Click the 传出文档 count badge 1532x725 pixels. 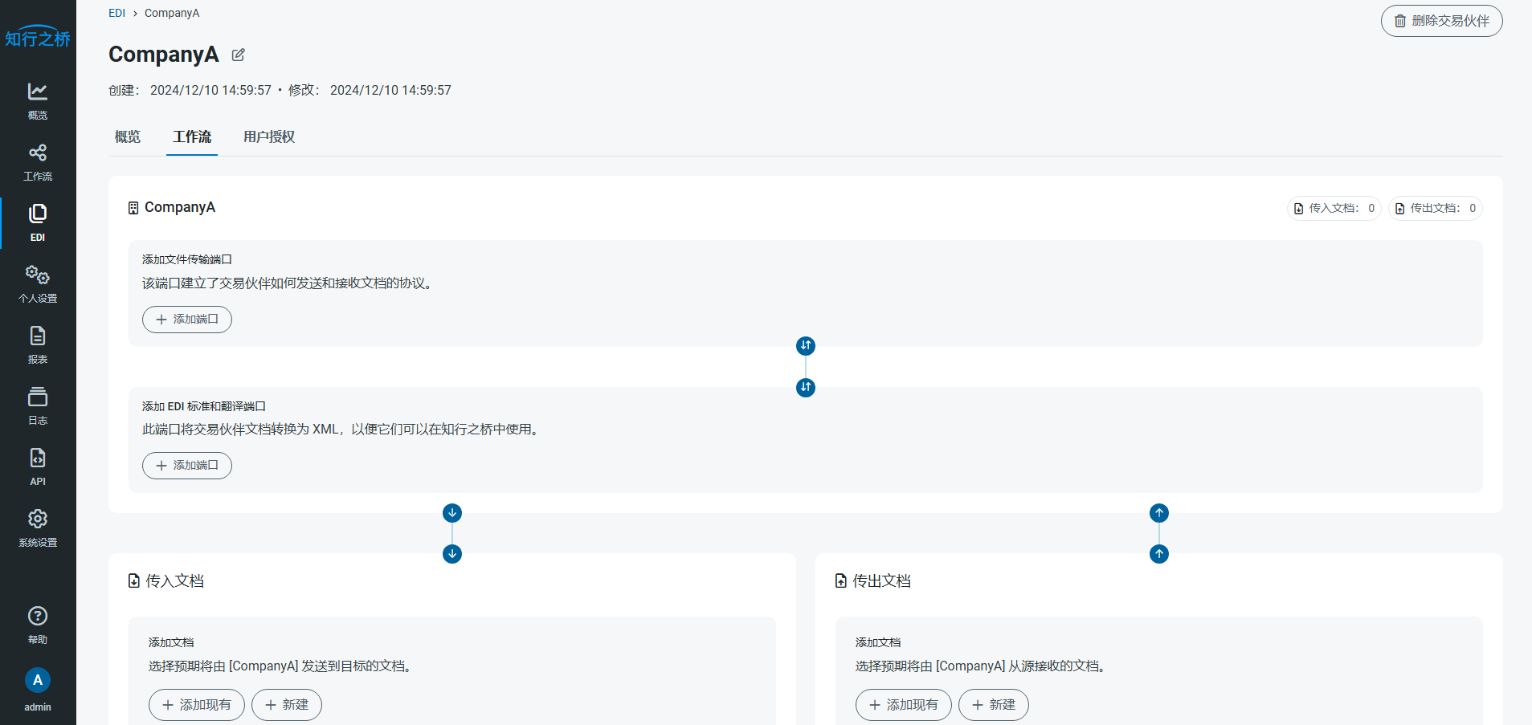coord(1435,208)
